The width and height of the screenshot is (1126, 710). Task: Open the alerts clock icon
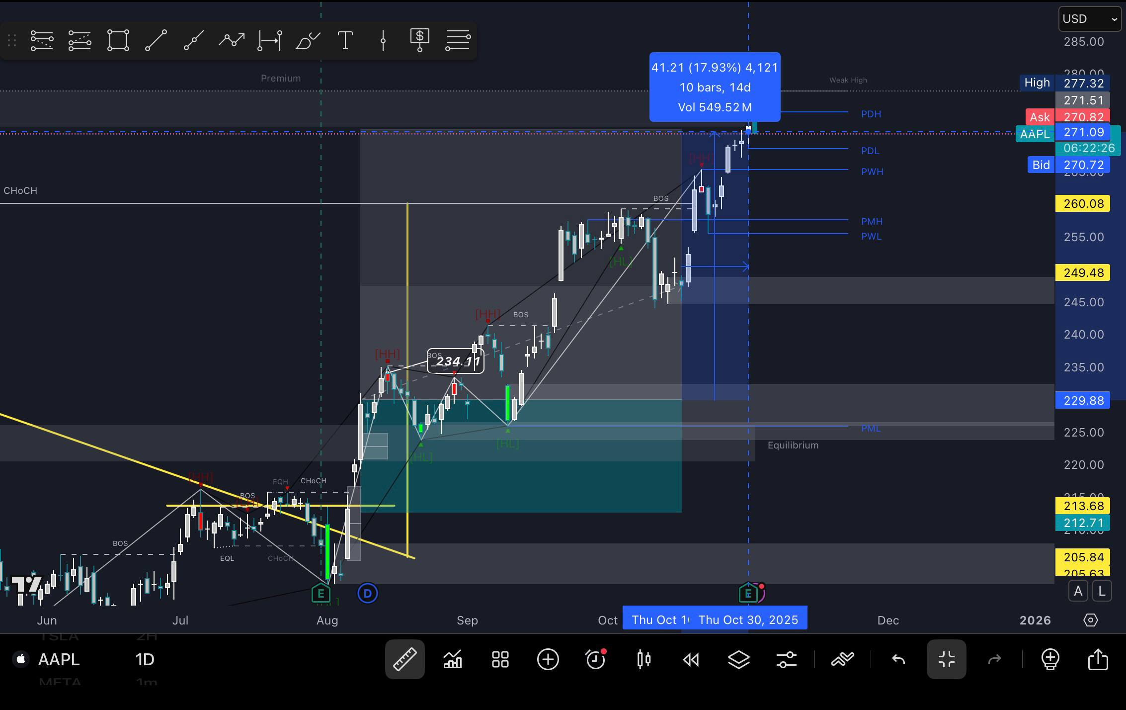click(x=595, y=659)
